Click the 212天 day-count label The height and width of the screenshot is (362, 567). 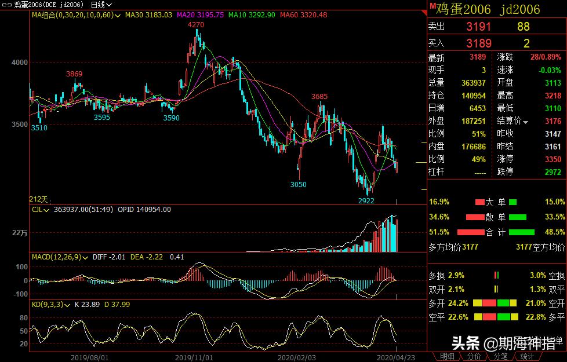point(39,199)
